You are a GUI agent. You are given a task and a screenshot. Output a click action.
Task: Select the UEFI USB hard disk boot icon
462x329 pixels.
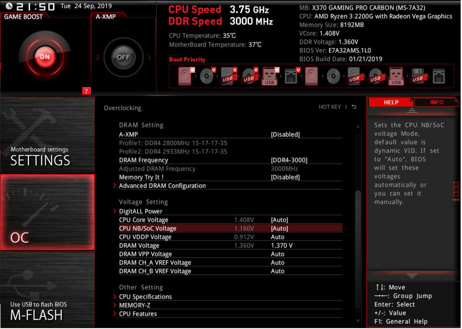(228, 76)
